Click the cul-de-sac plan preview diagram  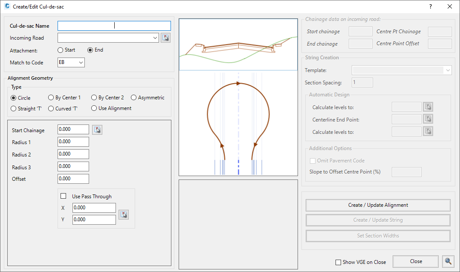(x=238, y=124)
